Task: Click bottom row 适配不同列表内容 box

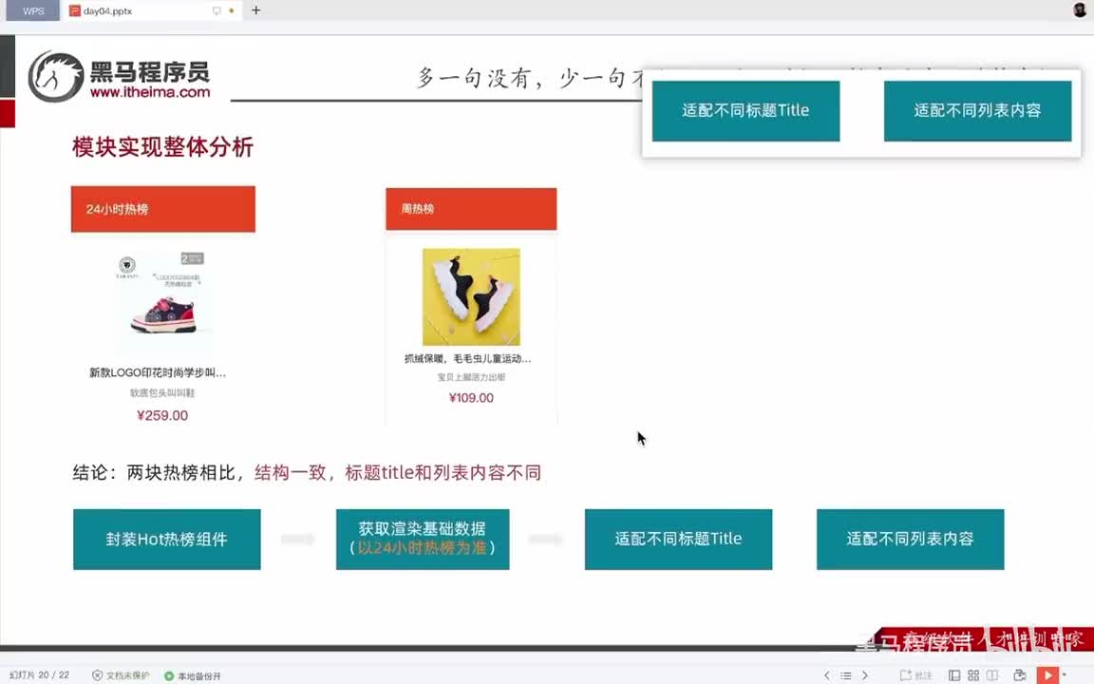Action: (911, 539)
